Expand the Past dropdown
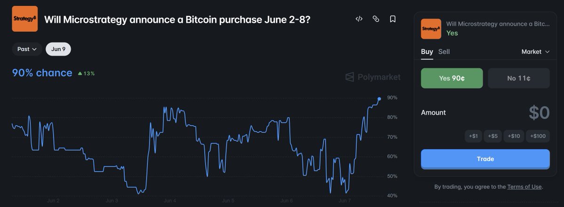Image resolution: width=564 pixels, height=207 pixels. [27, 49]
